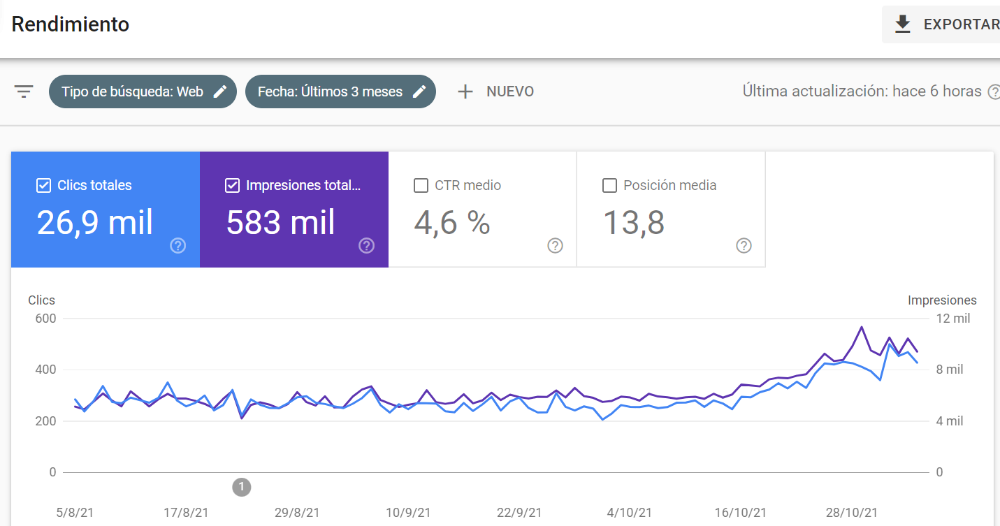This screenshot has width=1000, height=526.
Task: Uncheck the Clics totales checkbox
Action: 43,186
